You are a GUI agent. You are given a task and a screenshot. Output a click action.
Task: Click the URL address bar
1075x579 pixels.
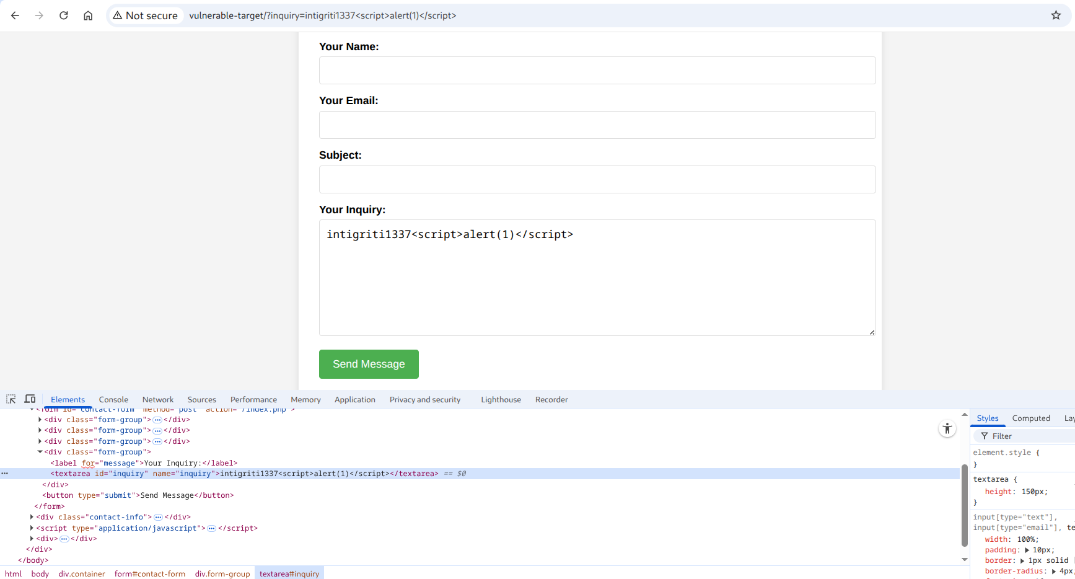point(589,15)
